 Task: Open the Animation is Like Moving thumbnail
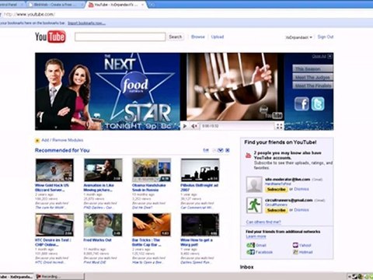pos(103,170)
